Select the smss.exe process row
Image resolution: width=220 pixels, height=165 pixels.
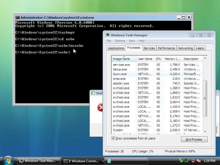(157, 79)
